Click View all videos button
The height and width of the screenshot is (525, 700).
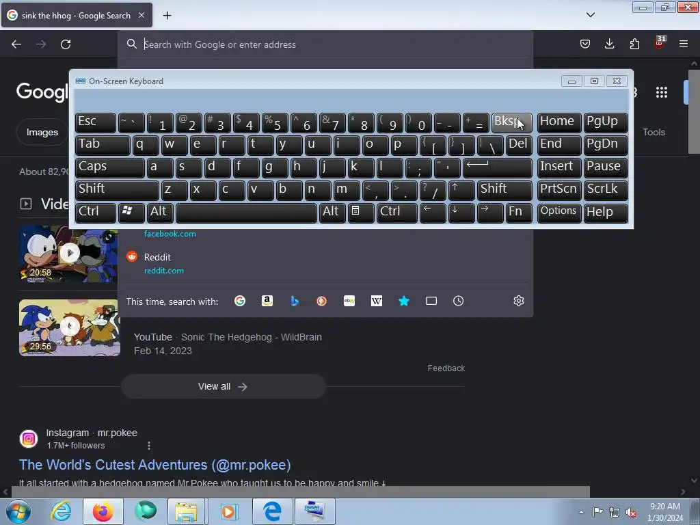[223, 386]
